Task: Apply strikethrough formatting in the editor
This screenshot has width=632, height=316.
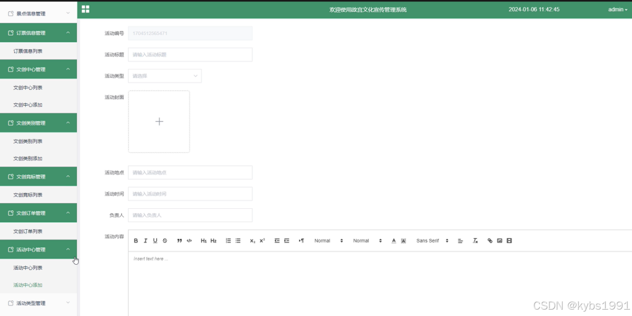Action: (165, 241)
